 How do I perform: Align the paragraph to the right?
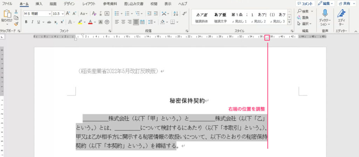[130, 22]
